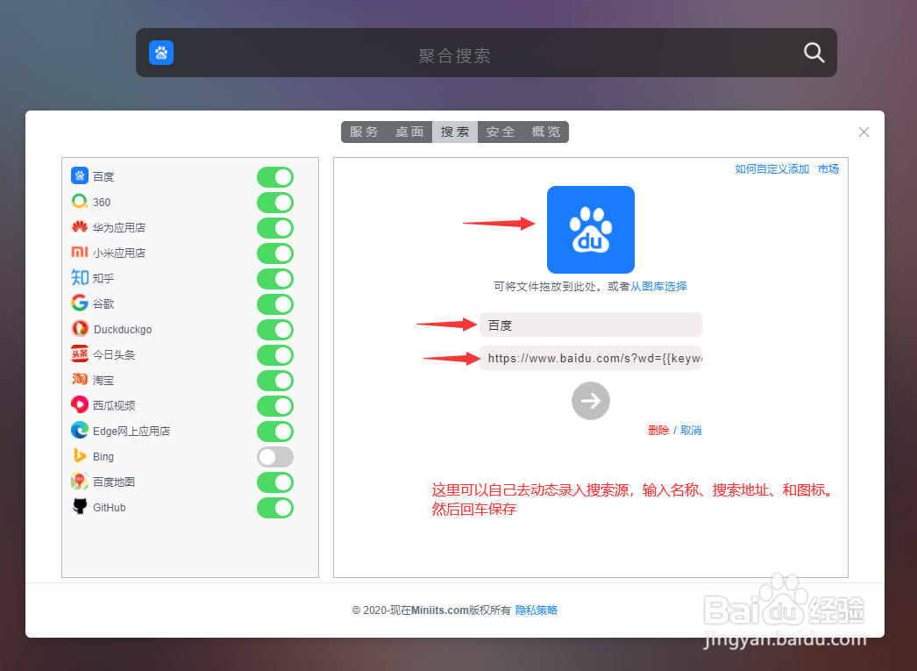The image size is (917, 671).
Task: Select the Bing label text
Action: click(103, 456)
